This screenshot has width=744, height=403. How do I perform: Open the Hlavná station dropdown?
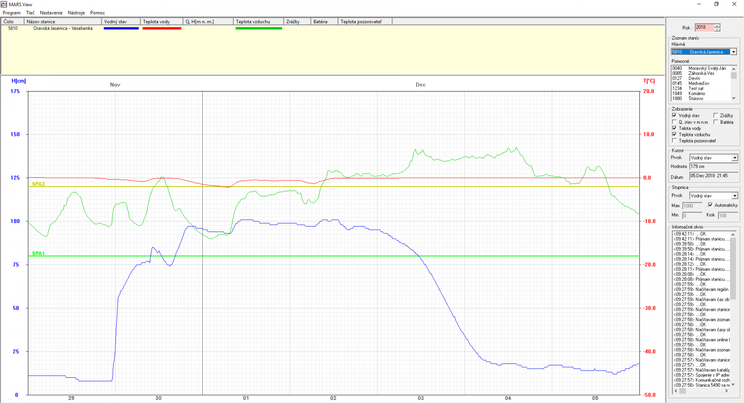[x=733, y=52]
